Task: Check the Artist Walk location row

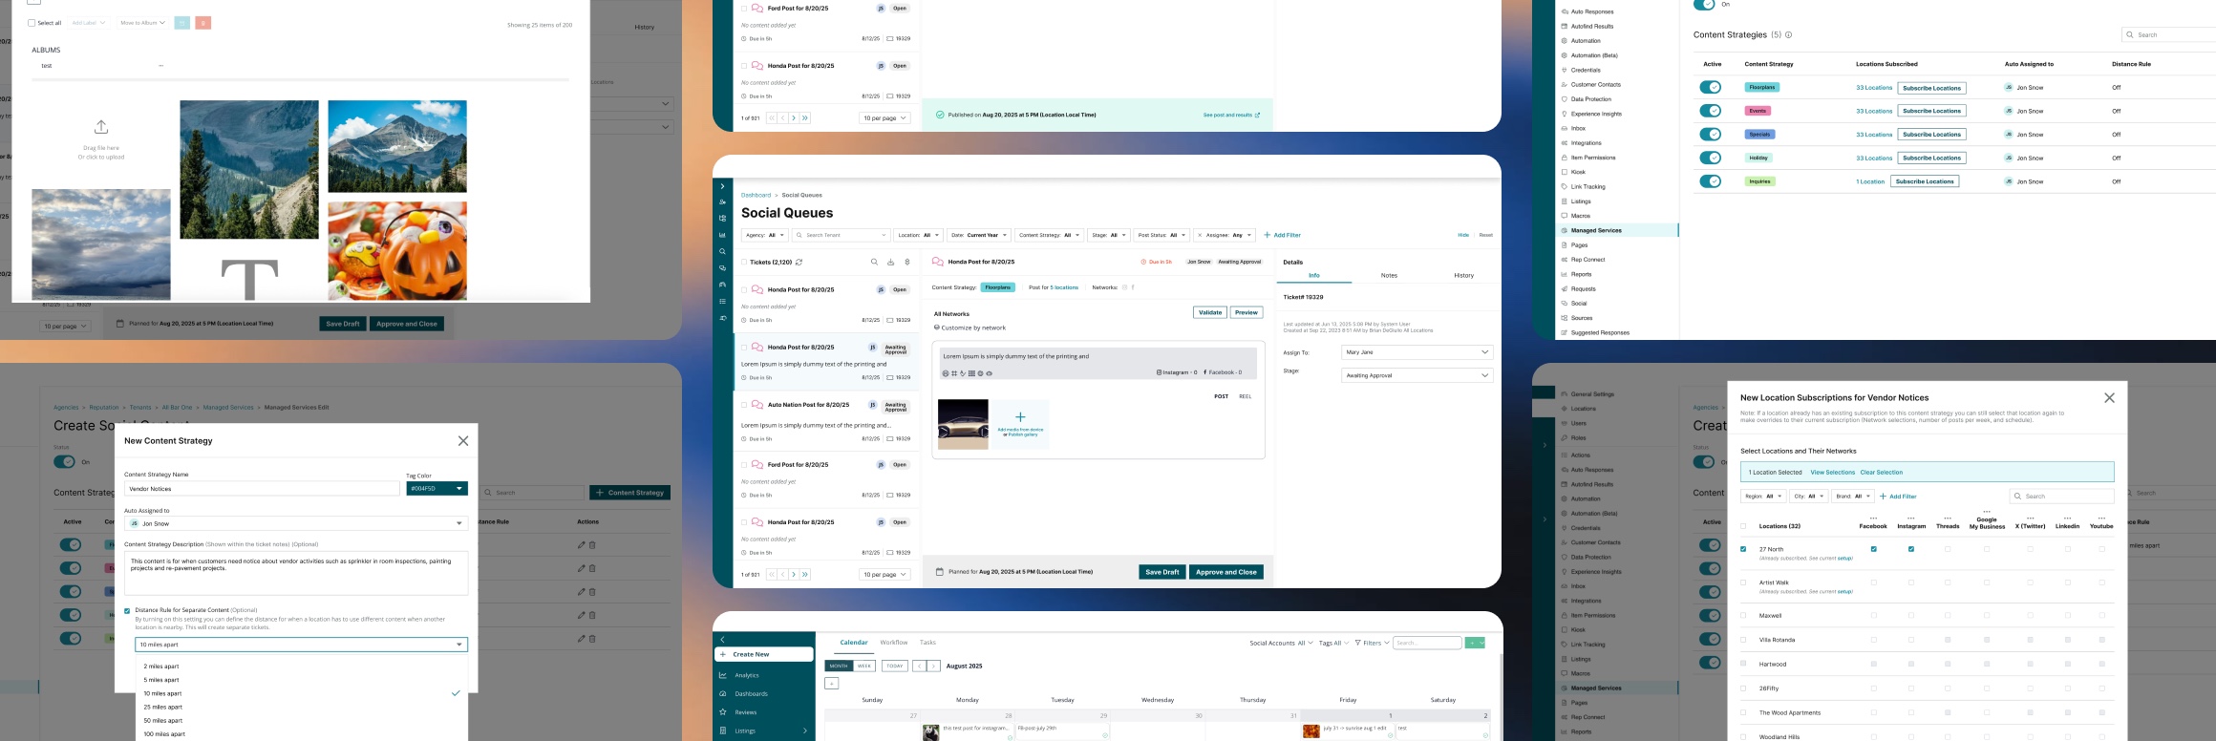Action: [1743, 582]
